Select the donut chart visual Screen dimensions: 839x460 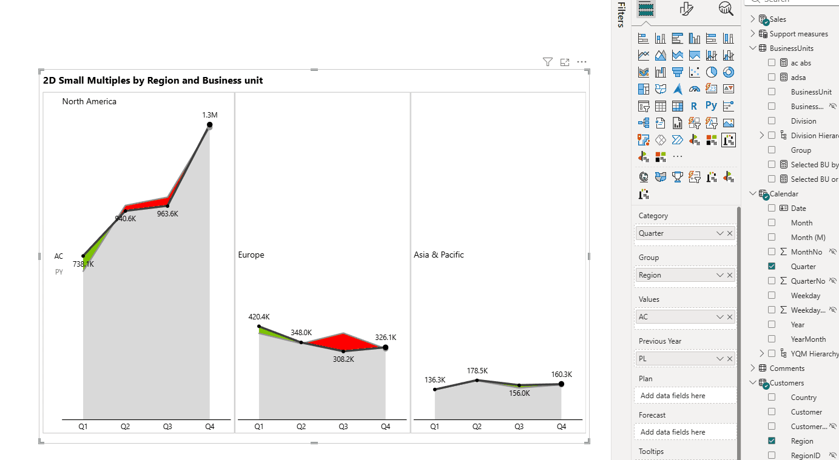point(729,72)
